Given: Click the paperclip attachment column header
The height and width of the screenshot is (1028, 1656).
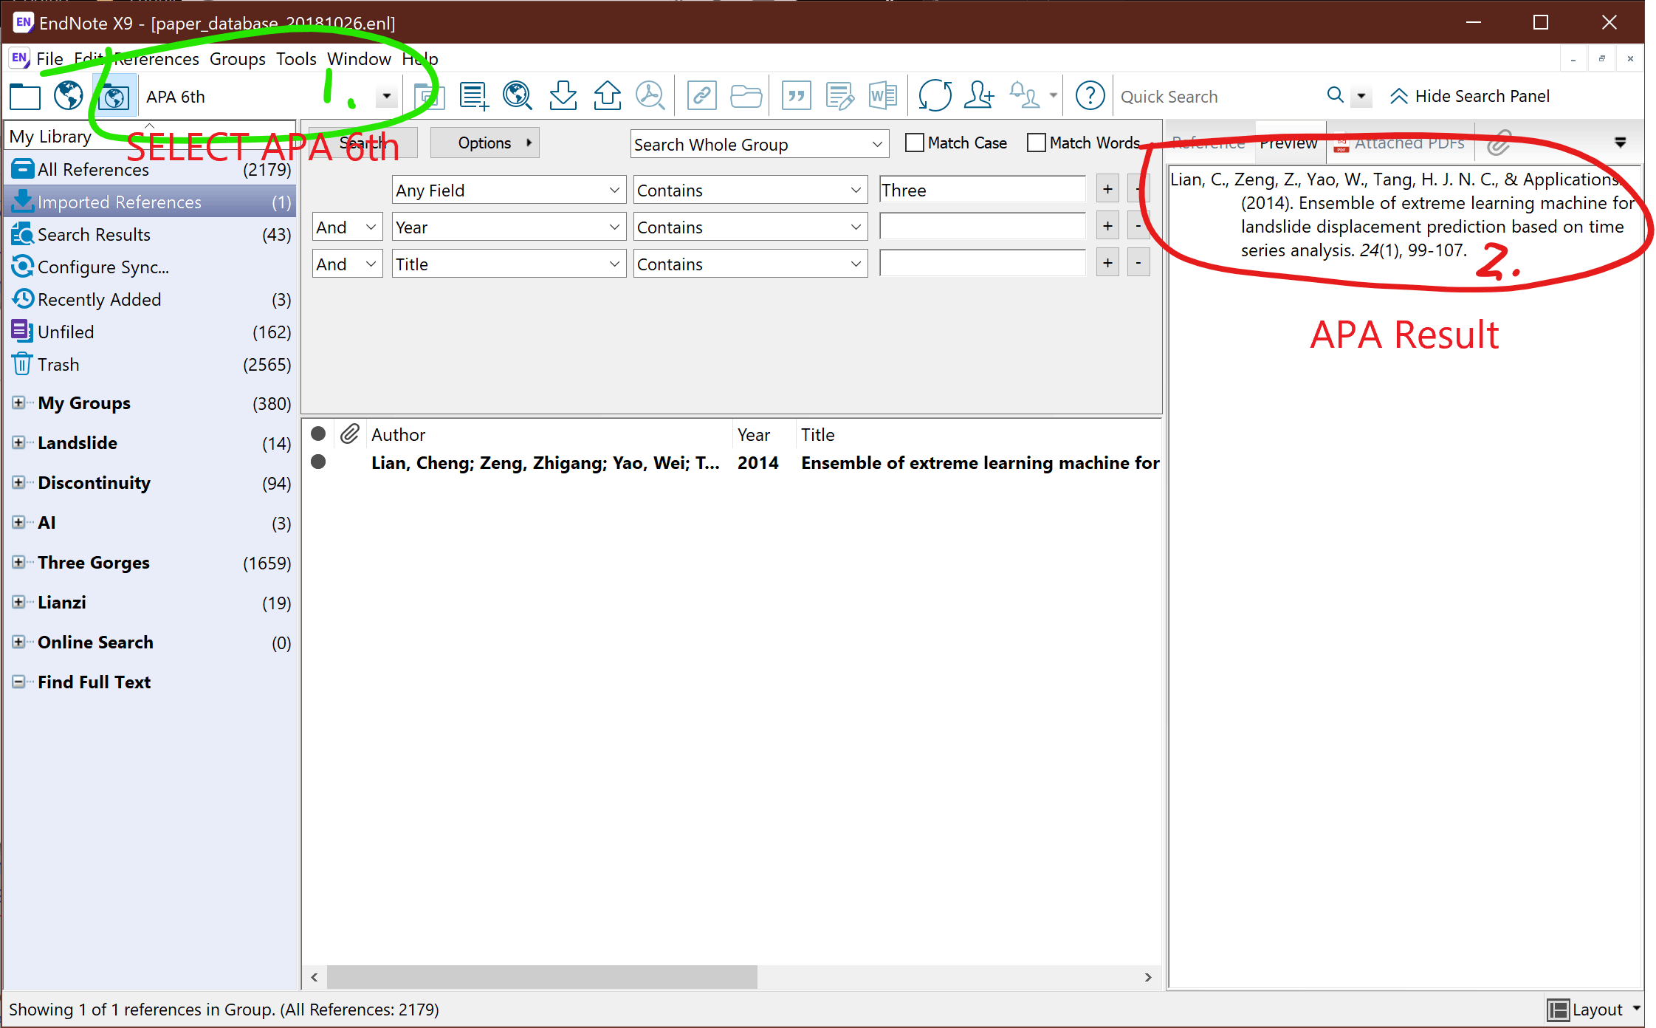Looking at the screenshot, I should click(350, 434).
